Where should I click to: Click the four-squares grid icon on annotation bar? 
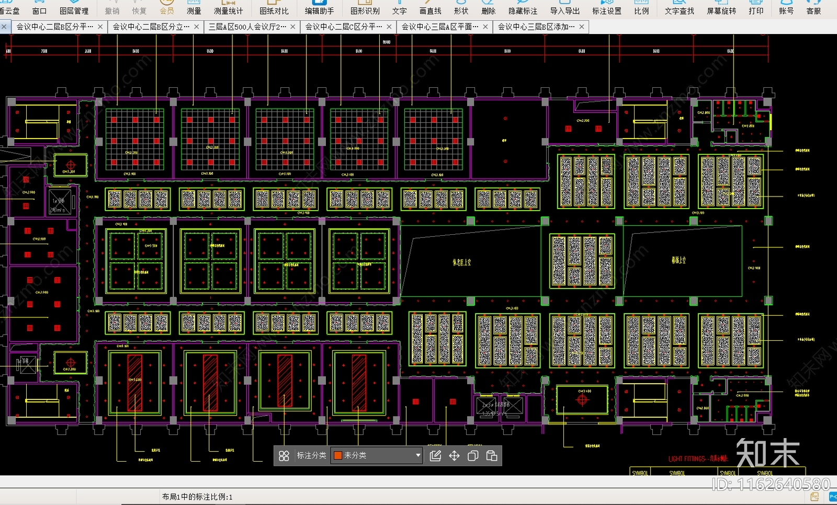pos(284,456)
